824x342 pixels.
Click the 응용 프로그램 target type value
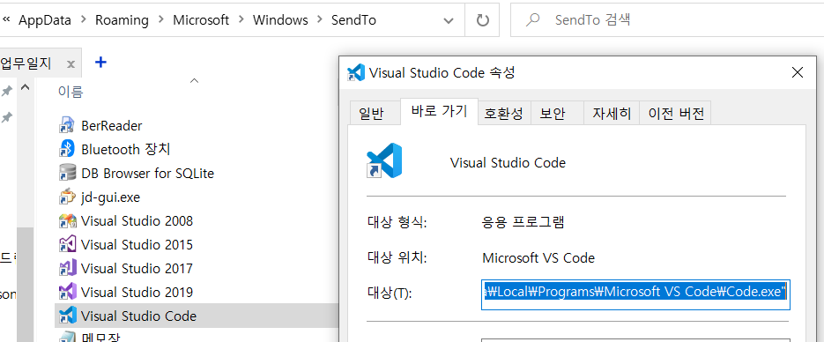(x=523, y=222)
